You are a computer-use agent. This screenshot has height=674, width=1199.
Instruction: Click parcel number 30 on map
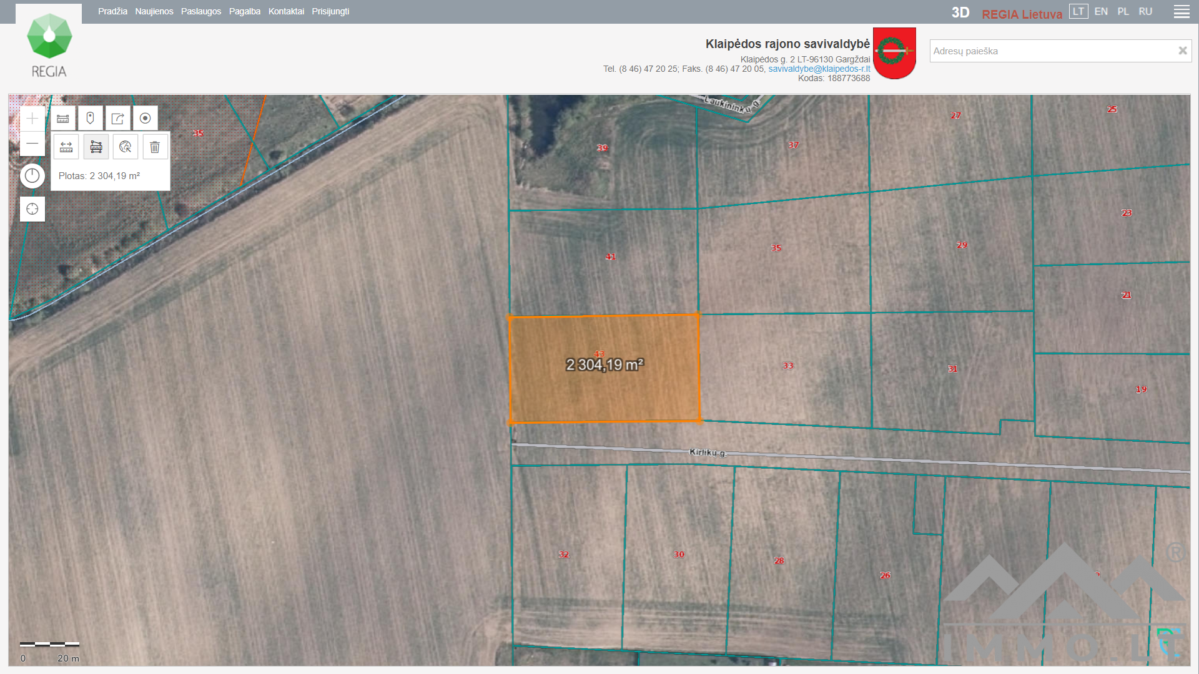click(x=679, y=554)
